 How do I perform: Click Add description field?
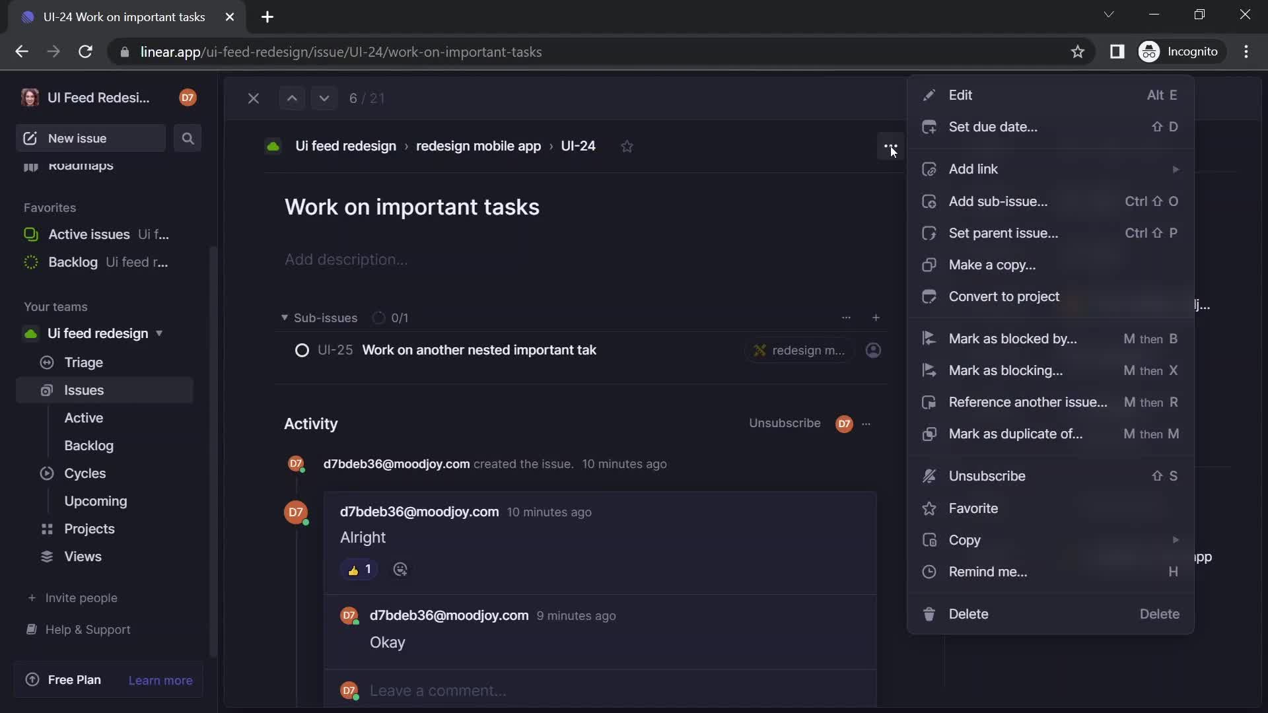[346, 259]
